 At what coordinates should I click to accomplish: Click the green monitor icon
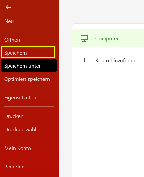click(x=84, y=38)
